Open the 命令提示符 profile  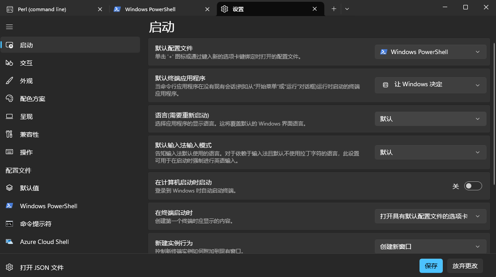coord(70,224)
